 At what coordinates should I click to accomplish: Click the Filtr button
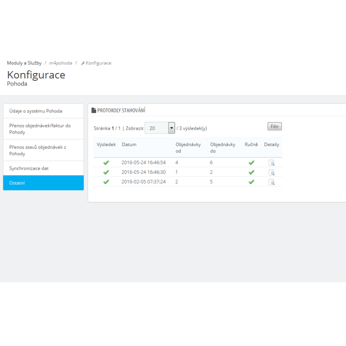[274, 126]
